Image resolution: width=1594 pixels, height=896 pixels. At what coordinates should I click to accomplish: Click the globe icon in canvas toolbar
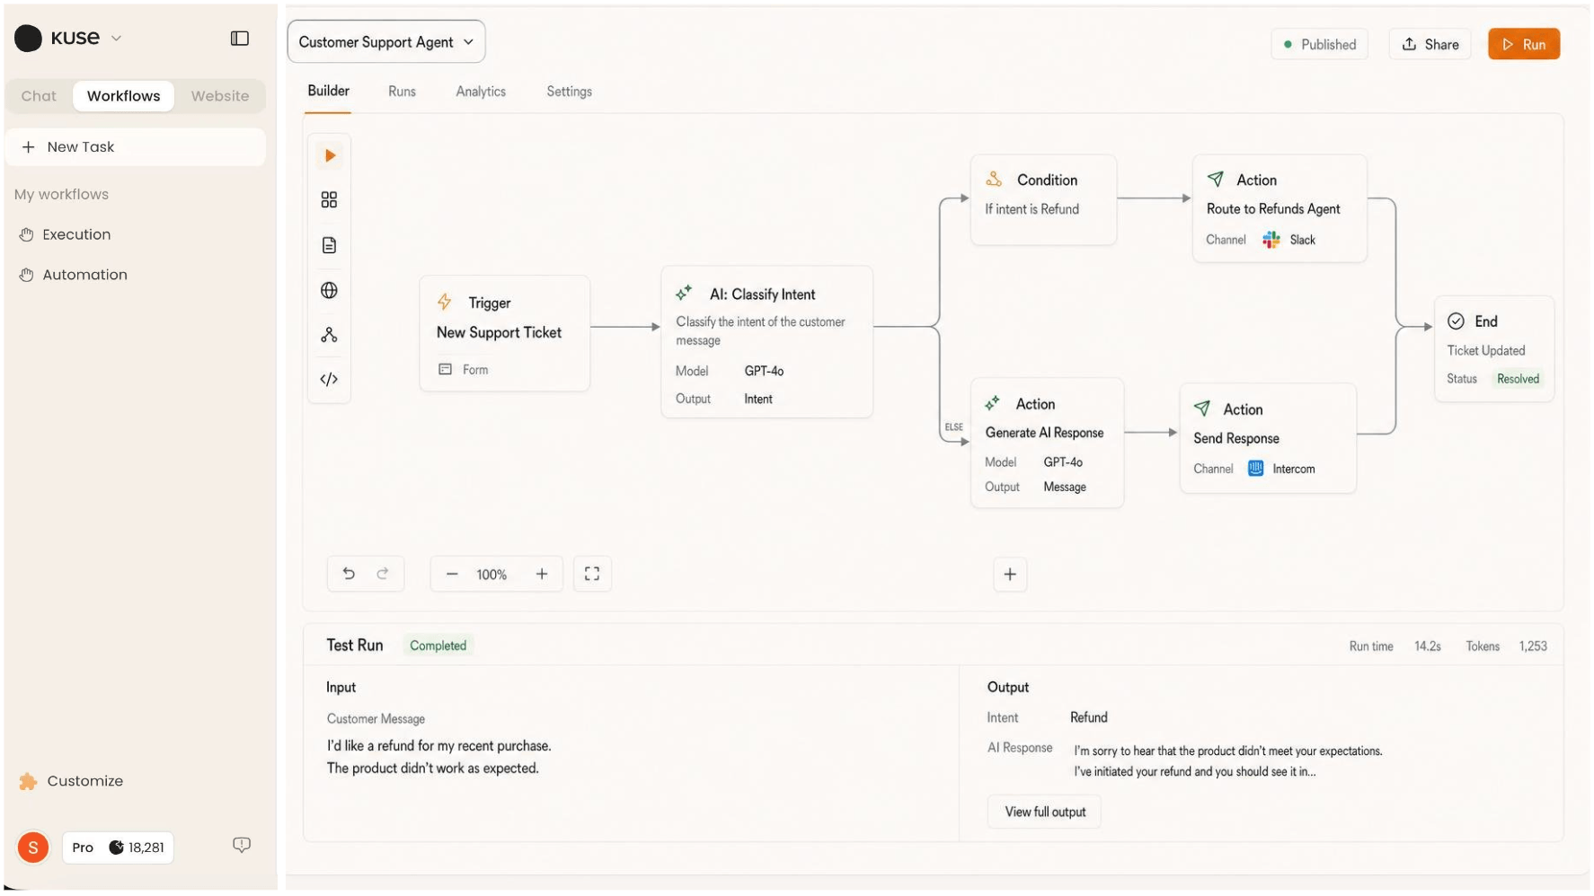point(329,290)
